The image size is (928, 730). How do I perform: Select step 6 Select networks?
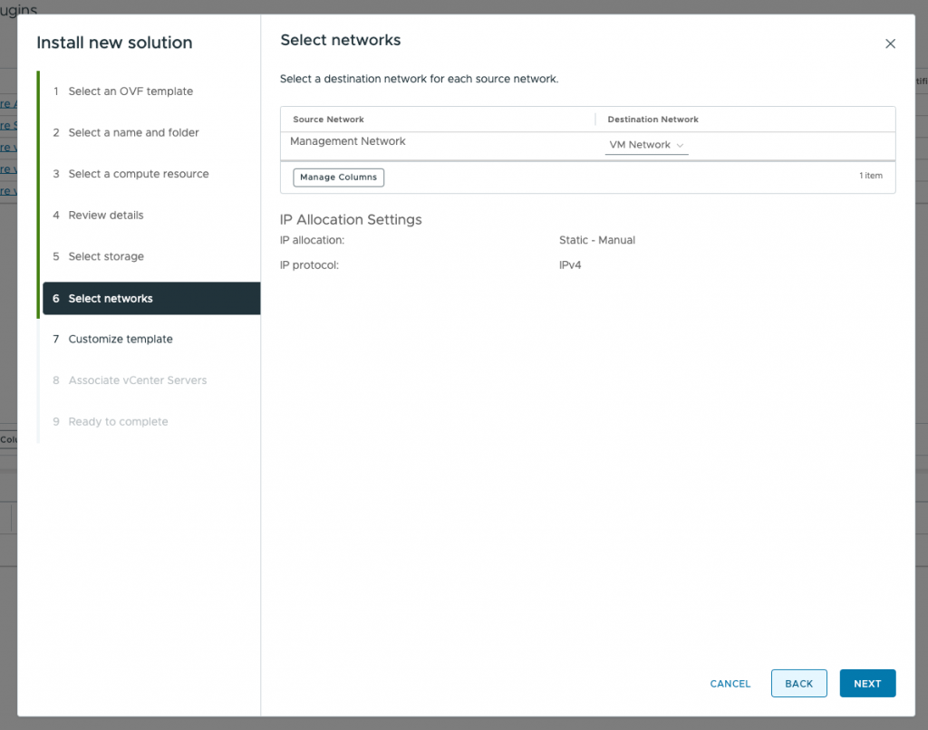tap(151, 298)
